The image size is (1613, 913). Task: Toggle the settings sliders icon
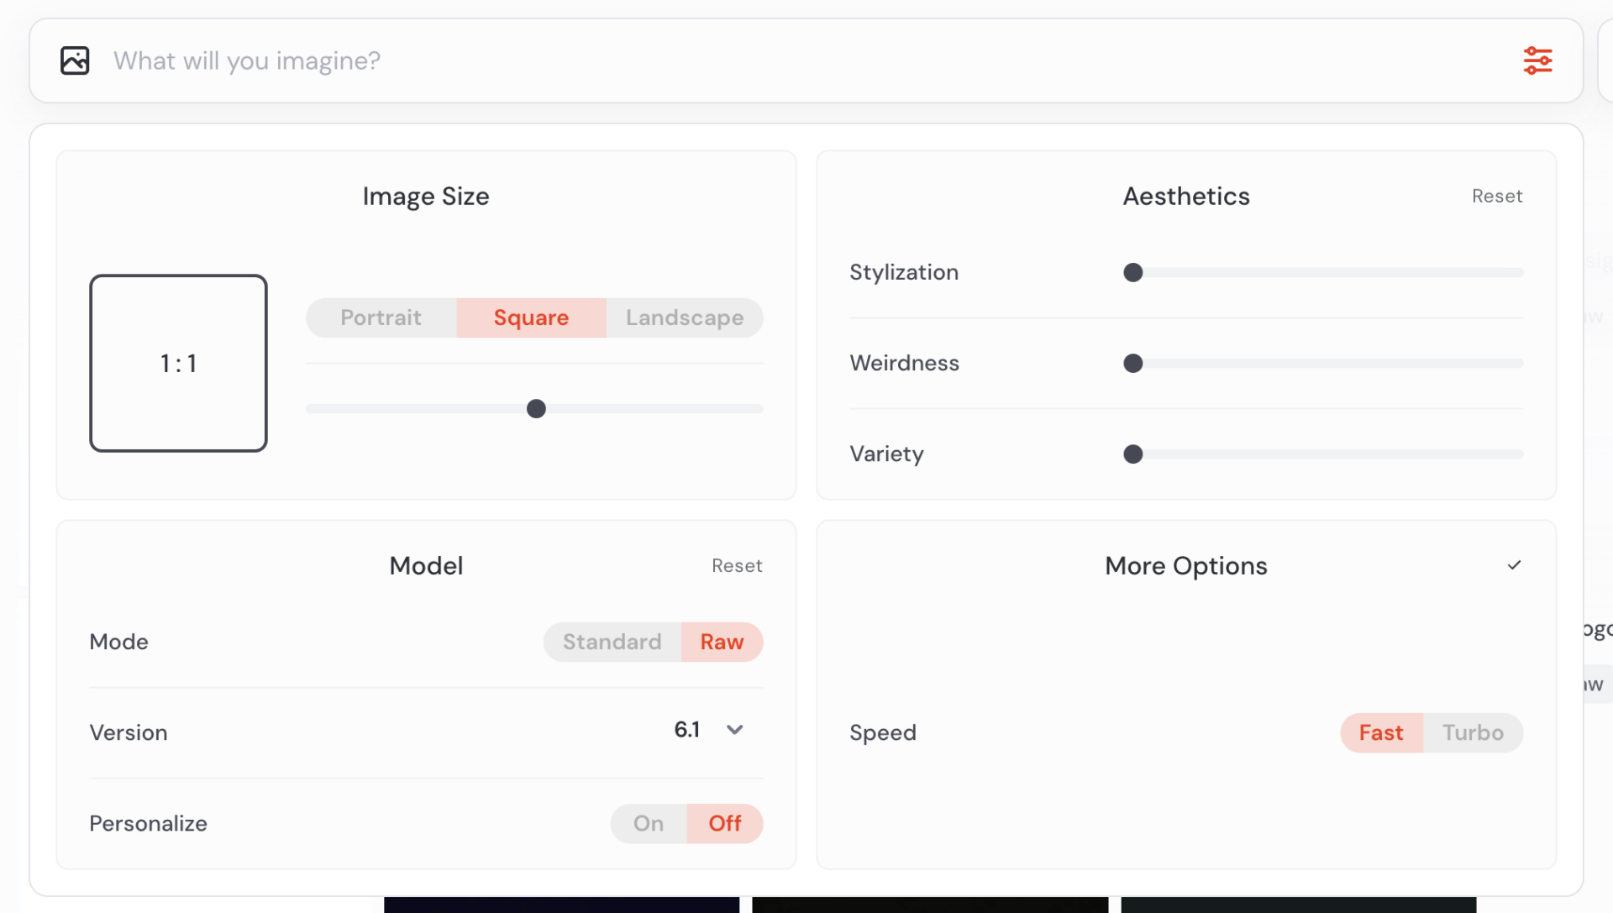coord(1537,60)
